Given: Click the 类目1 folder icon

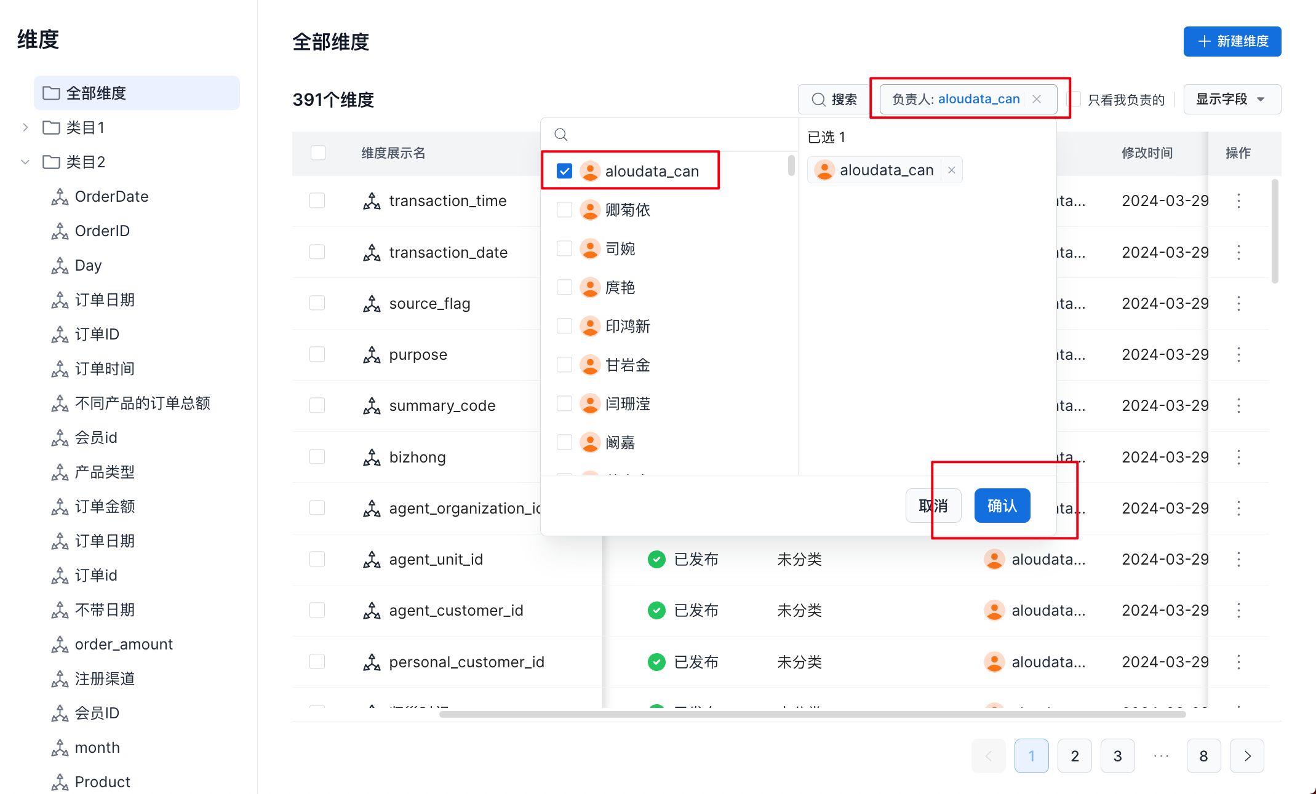Looking at the screenshot, I should point(51,127).
